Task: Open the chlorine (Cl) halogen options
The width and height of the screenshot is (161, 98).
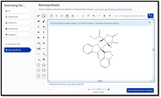Action: pyautogui.click(x=38, y=43)
